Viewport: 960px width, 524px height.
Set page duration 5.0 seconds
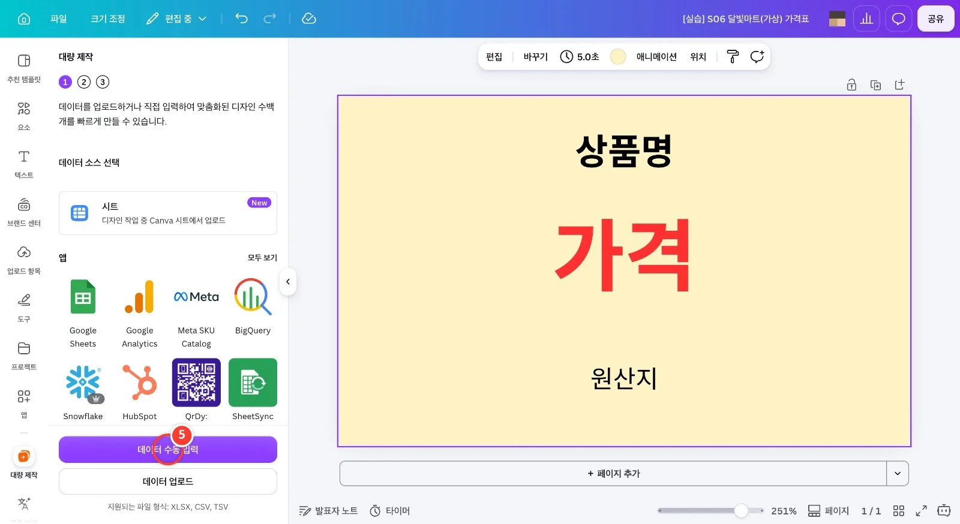580,56
